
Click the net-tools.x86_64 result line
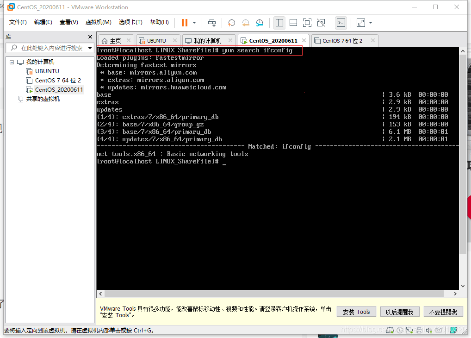(x=173, y=154)
